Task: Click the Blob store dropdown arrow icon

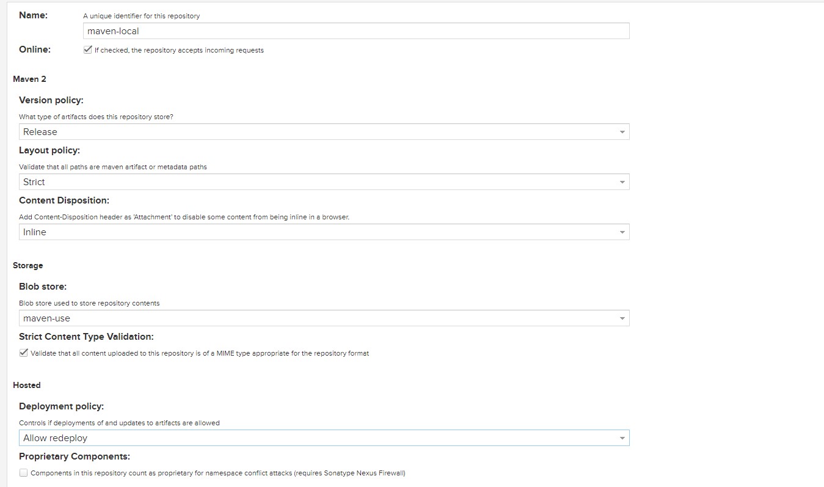Action: [622, 318]
